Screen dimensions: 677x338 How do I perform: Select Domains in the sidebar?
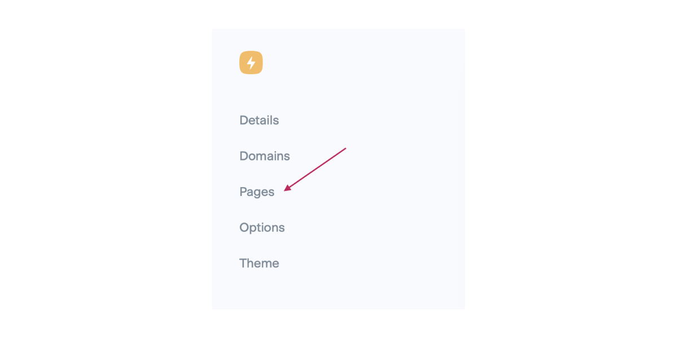(265, 156)
